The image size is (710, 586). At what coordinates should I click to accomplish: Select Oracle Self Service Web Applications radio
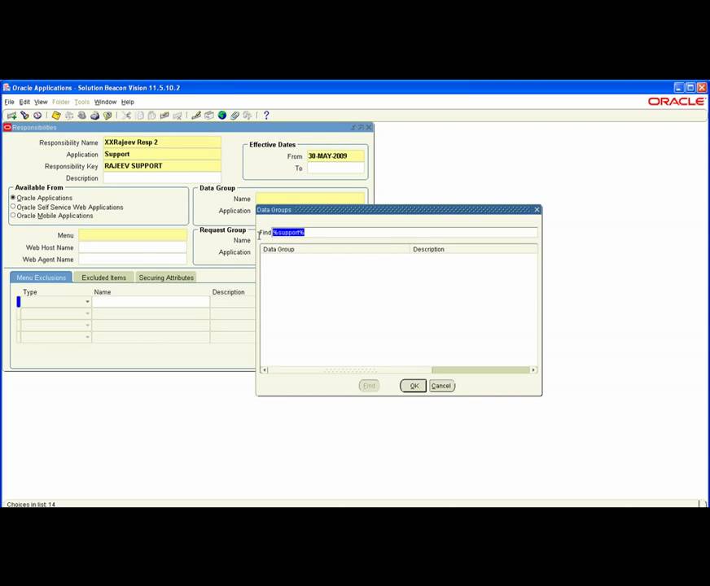coord(13,207)
